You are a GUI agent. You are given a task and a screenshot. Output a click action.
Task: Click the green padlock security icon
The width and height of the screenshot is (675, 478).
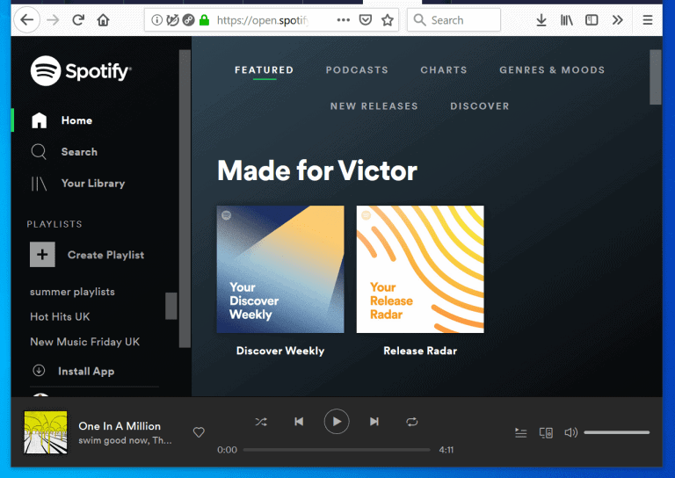click(x=205, y=20)
